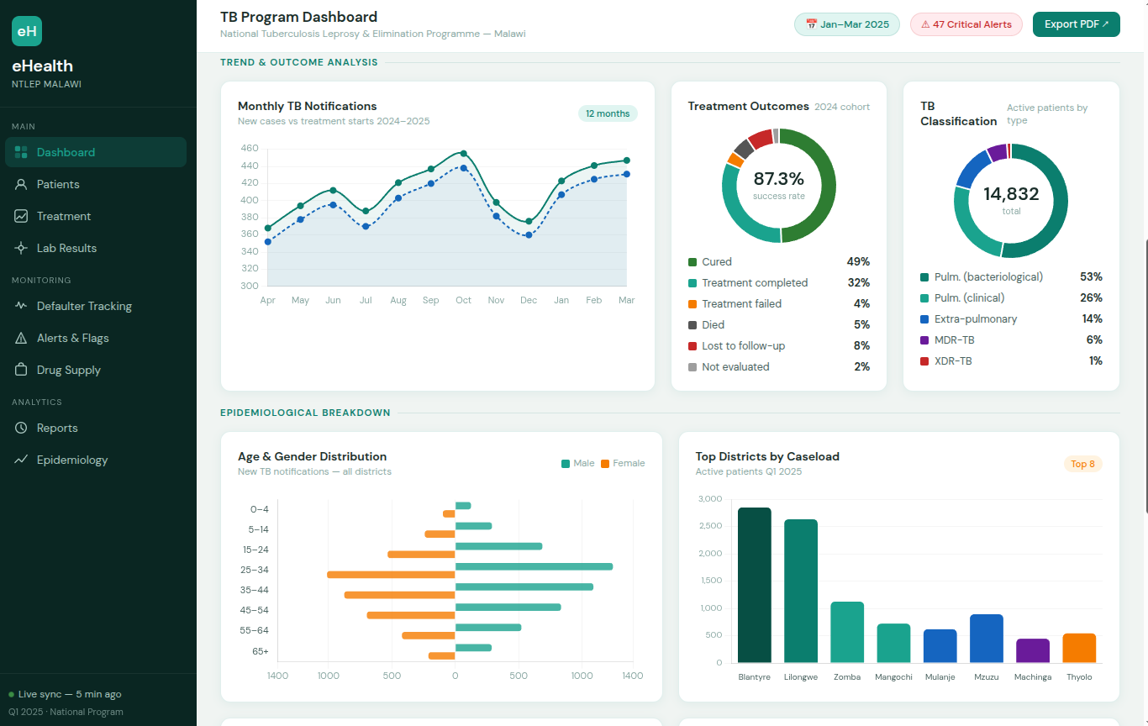The width and height of the screenshot is (1148, 726).
Task: Toggle Female series in gender chart legend
Action: pos(623,463)
